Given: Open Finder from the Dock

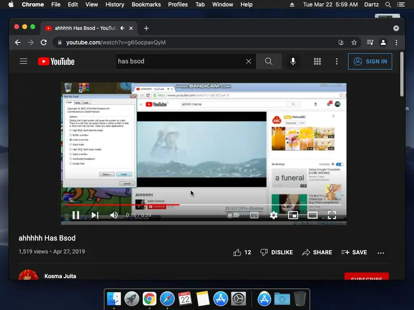Looking at the screenshot, I should tap(114, 299).
